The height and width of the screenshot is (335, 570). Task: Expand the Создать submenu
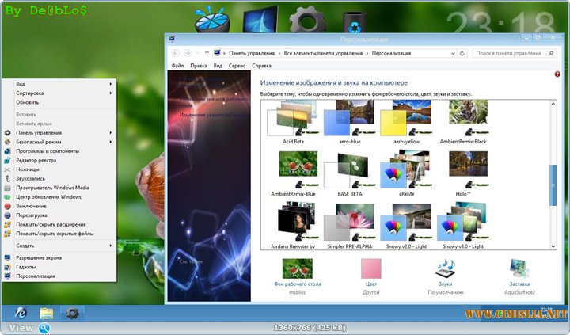pos(25,246)
